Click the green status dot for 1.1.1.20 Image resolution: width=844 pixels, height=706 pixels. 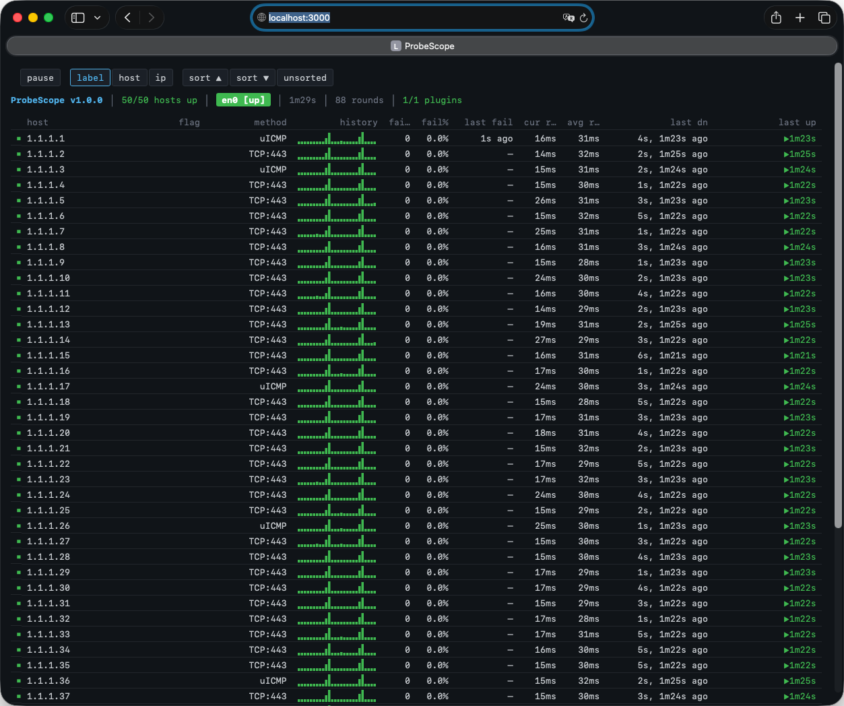click(19, 433)
